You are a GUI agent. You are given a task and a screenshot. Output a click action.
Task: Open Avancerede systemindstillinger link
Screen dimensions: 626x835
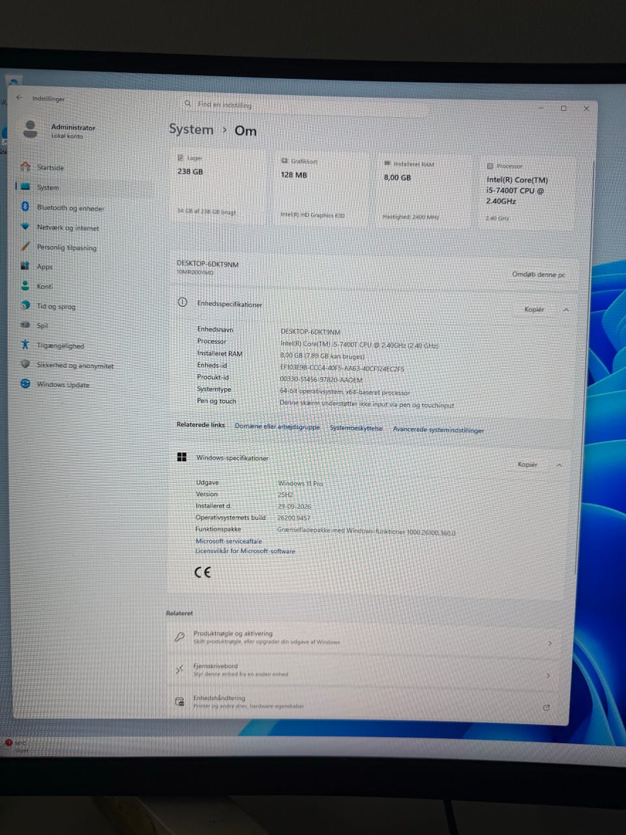438,430
